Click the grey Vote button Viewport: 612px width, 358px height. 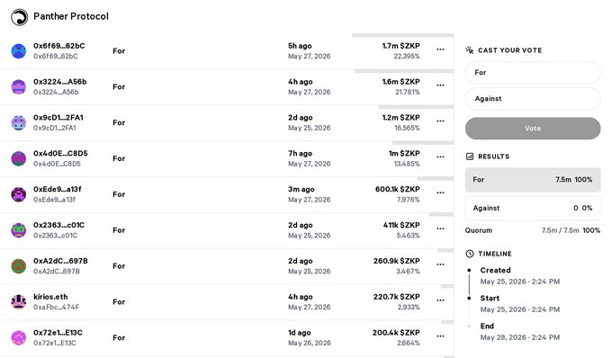533,129
